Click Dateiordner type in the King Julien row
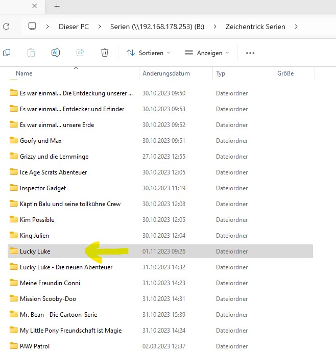336x353 pixels. coord(232,236)
